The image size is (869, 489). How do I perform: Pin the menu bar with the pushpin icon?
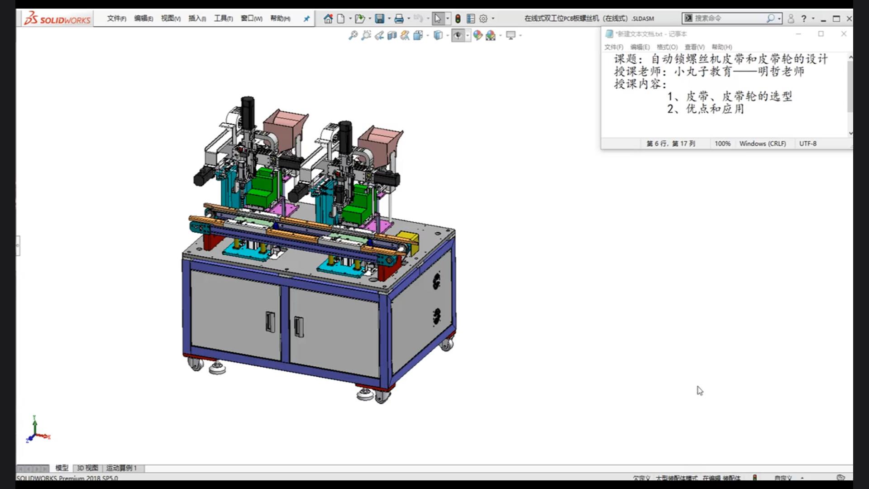306,19
